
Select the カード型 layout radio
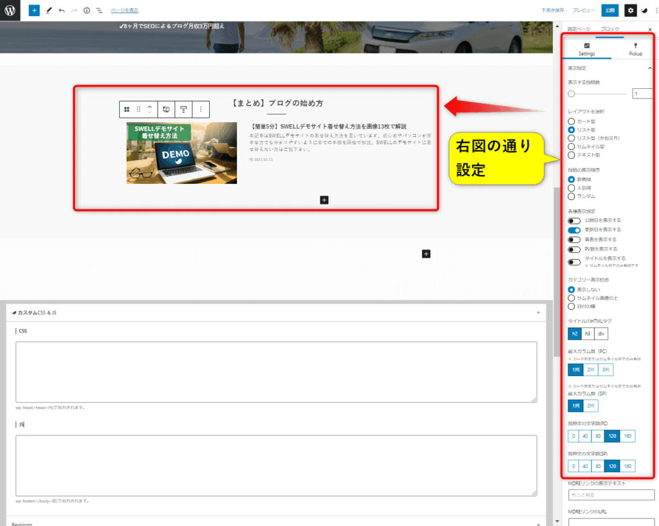click(571, 122)
